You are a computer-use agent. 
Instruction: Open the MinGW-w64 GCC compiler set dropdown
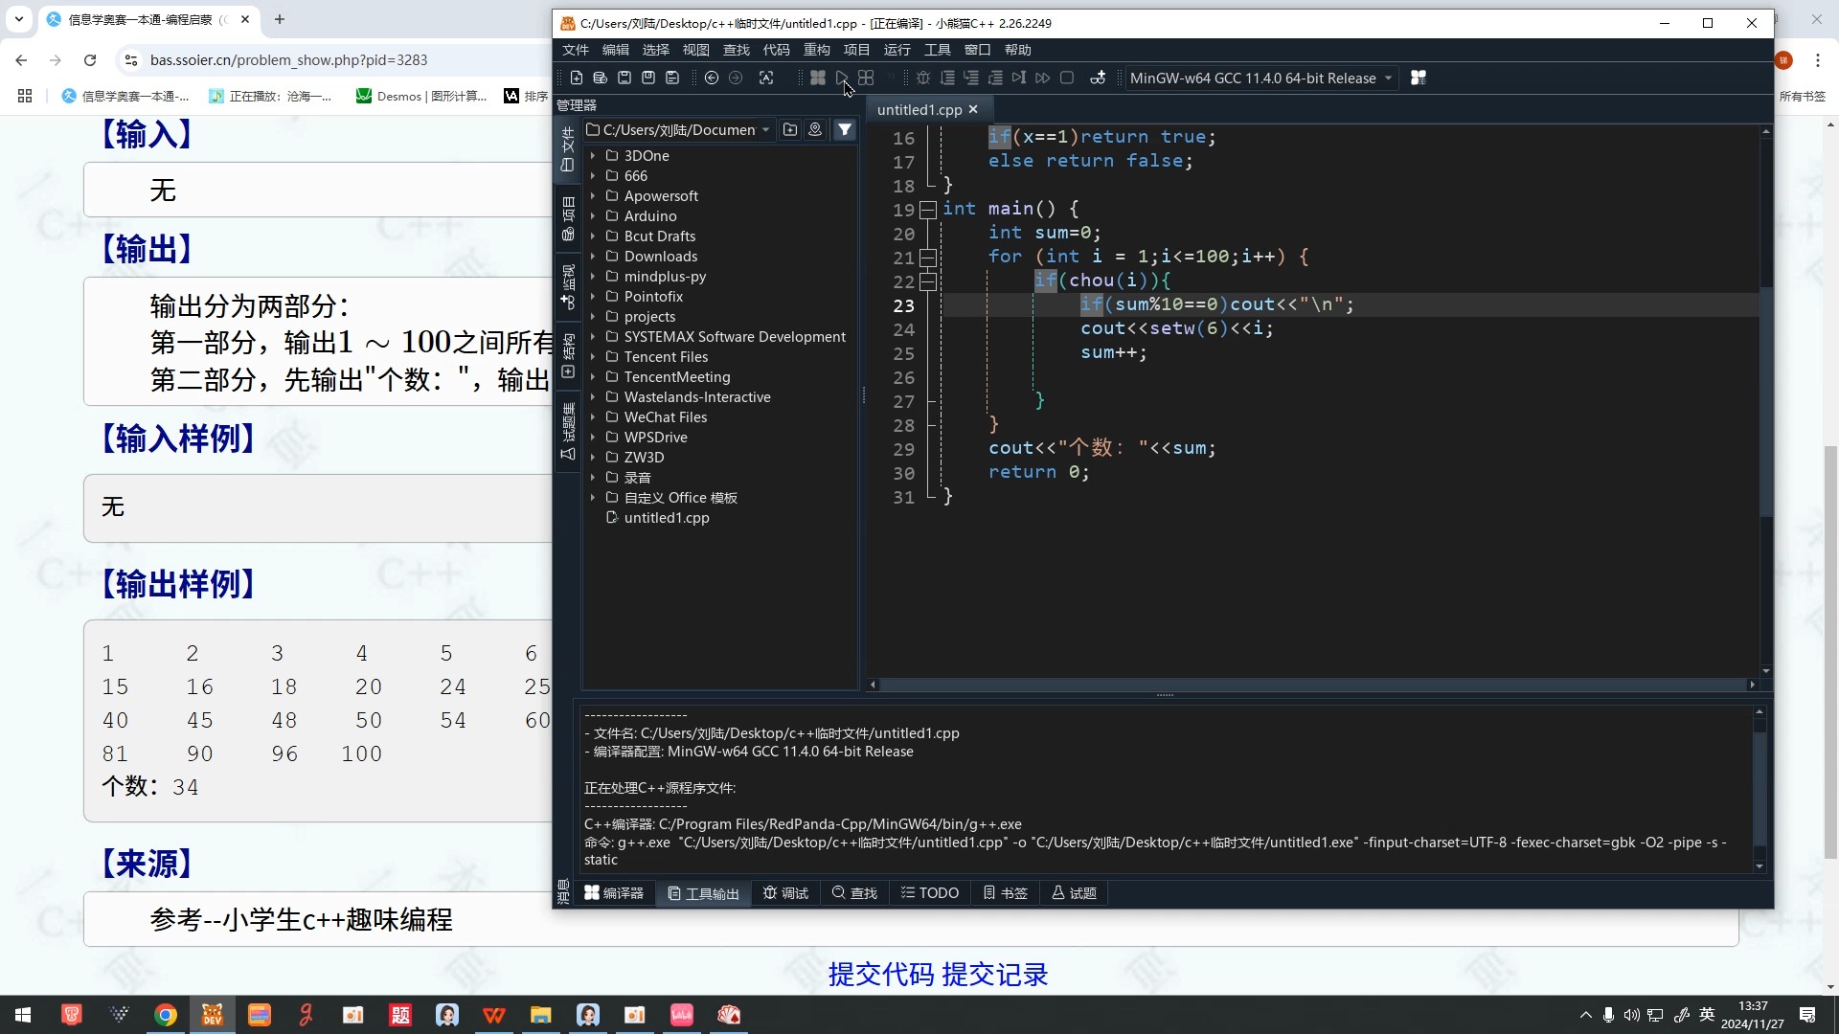coord(1260,79)
